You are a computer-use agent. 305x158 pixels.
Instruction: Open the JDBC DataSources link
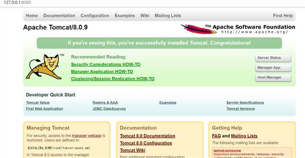[109, 109]
